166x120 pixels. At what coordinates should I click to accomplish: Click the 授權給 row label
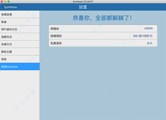55,29
